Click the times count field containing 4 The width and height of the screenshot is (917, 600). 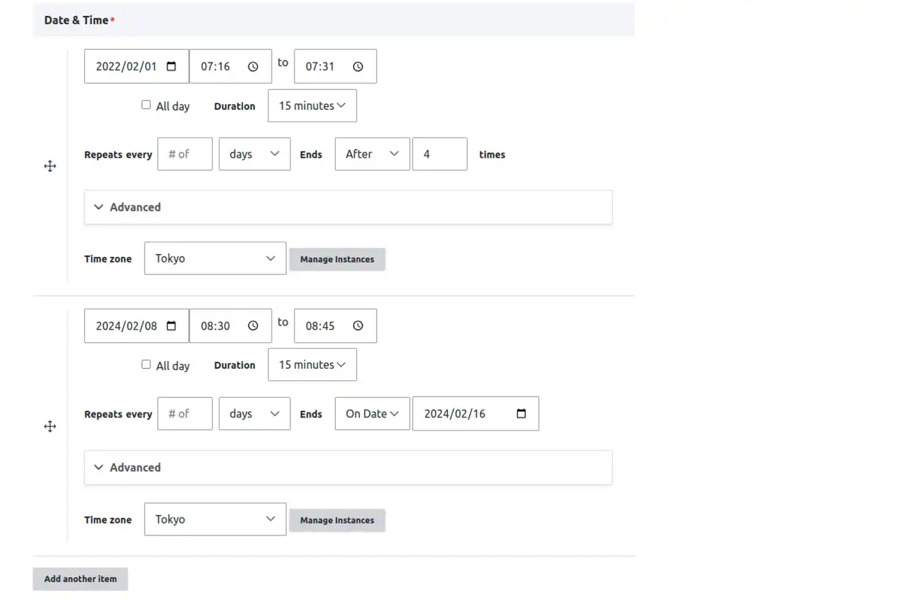(439, 154)
